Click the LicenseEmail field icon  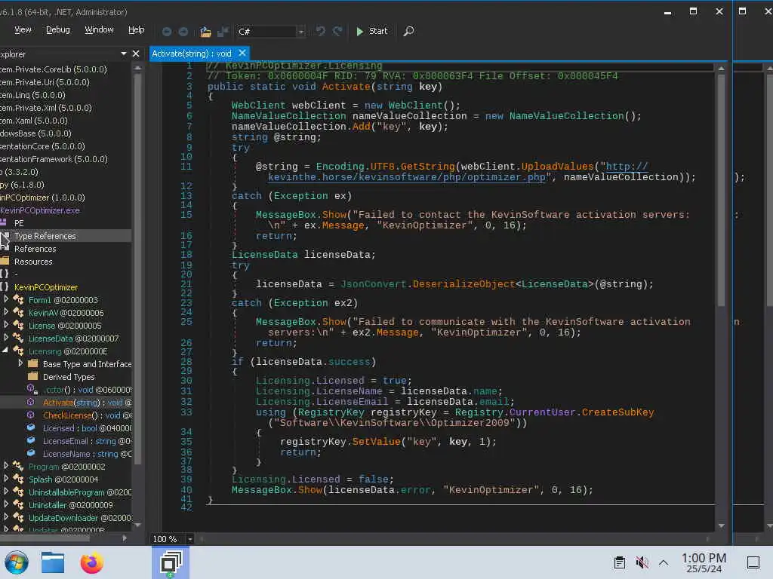(31, 440)
